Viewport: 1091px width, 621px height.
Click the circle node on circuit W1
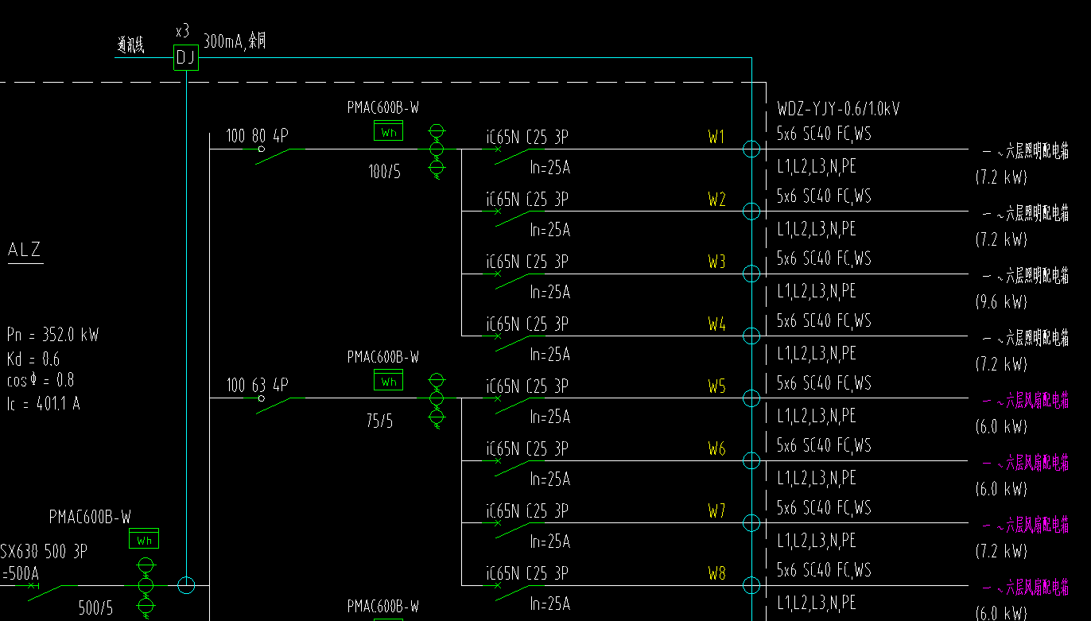point(751,149)
